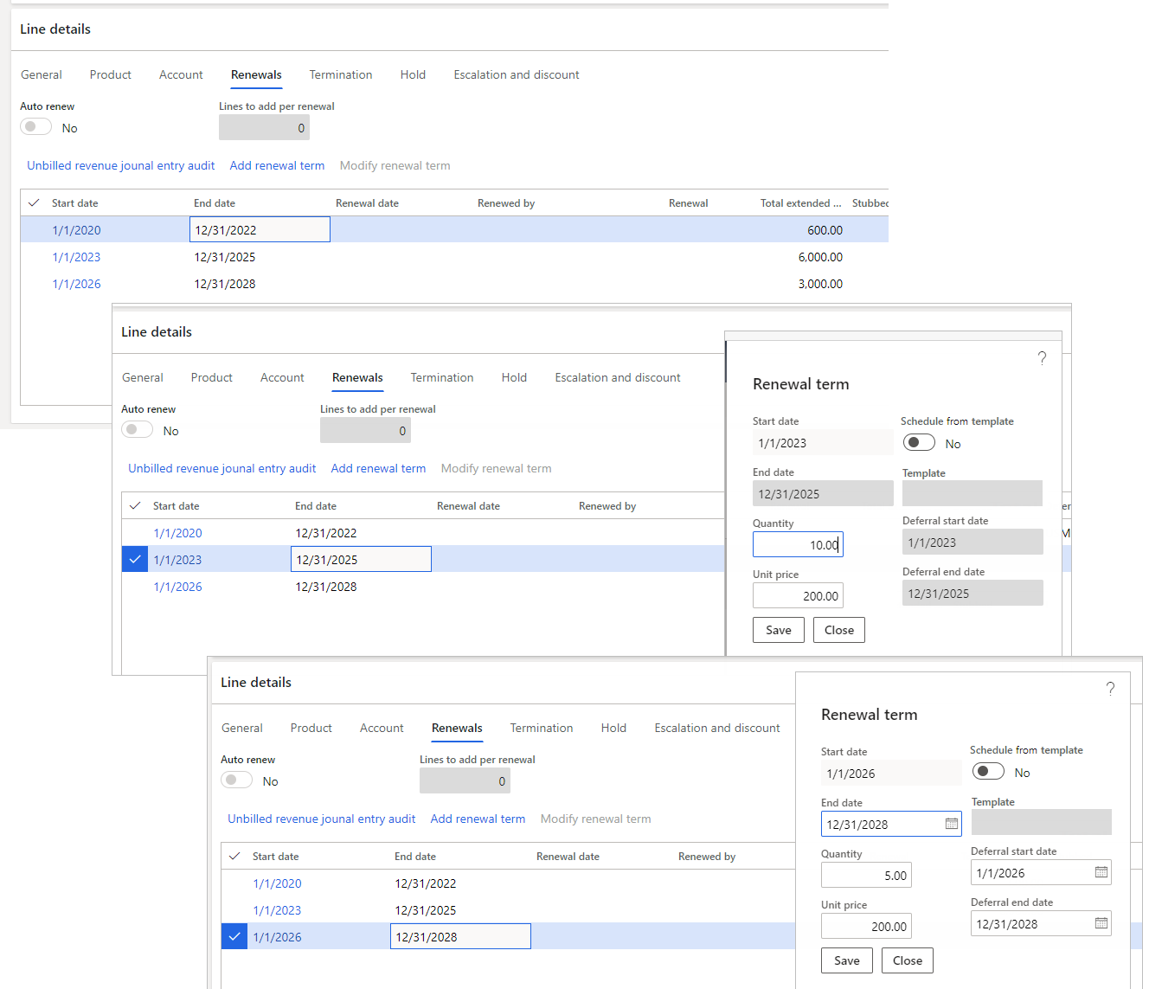
Task: Open Template combo box in 1/1/2023 renewal dialog
Action: [972, 493]
